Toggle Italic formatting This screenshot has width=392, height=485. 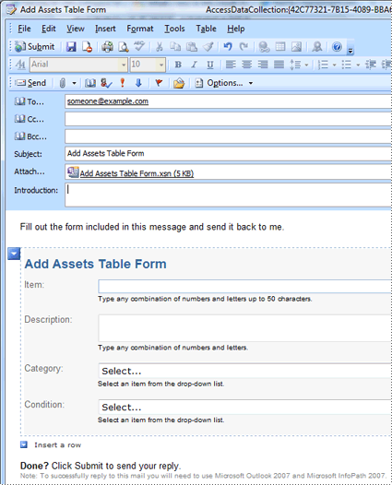pos(194,65)
